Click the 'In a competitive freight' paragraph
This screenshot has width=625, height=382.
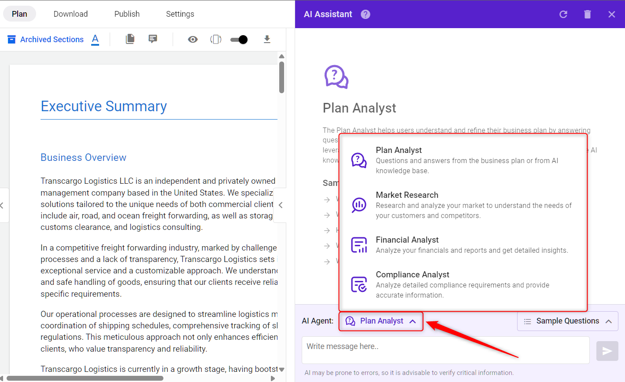tap(159, 271)
